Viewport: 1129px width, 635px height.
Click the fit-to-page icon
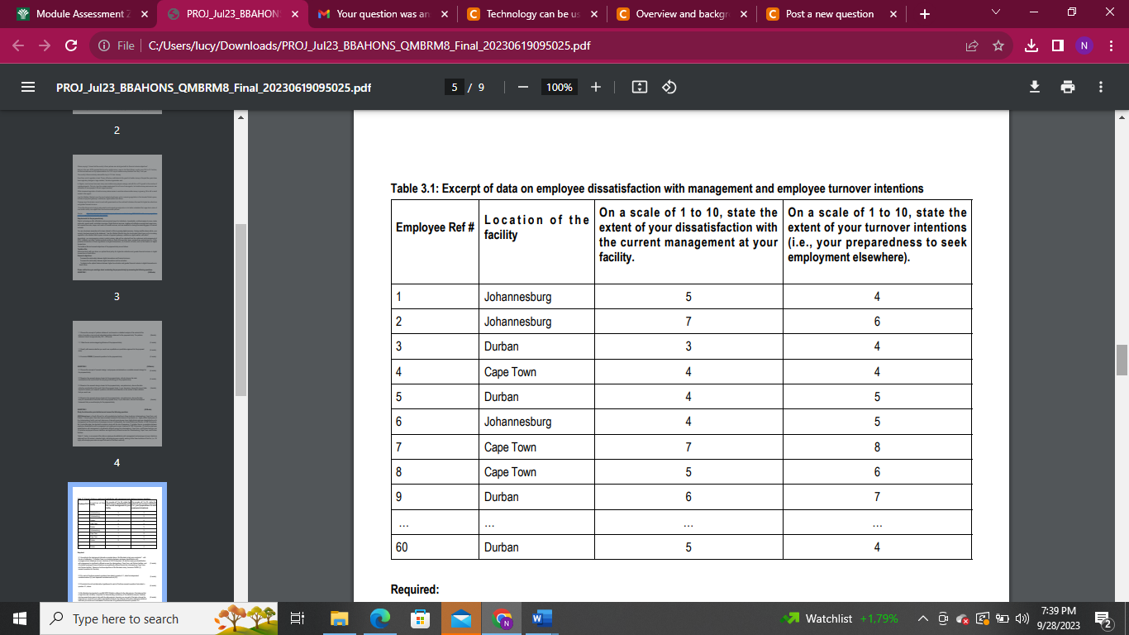point(639,87)
